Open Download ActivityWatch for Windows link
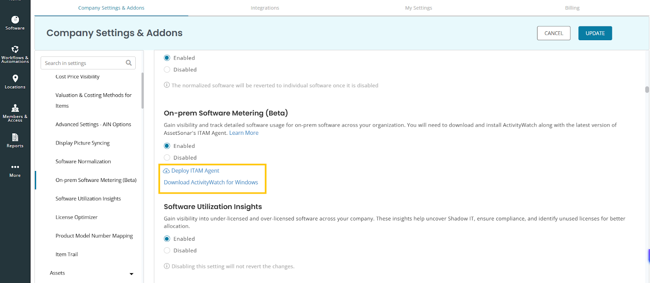The width and height of the screenshot is (650, 283). [x=211, y=182]
